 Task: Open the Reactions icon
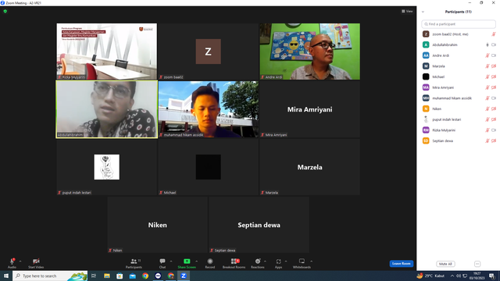tap(258, 261)
